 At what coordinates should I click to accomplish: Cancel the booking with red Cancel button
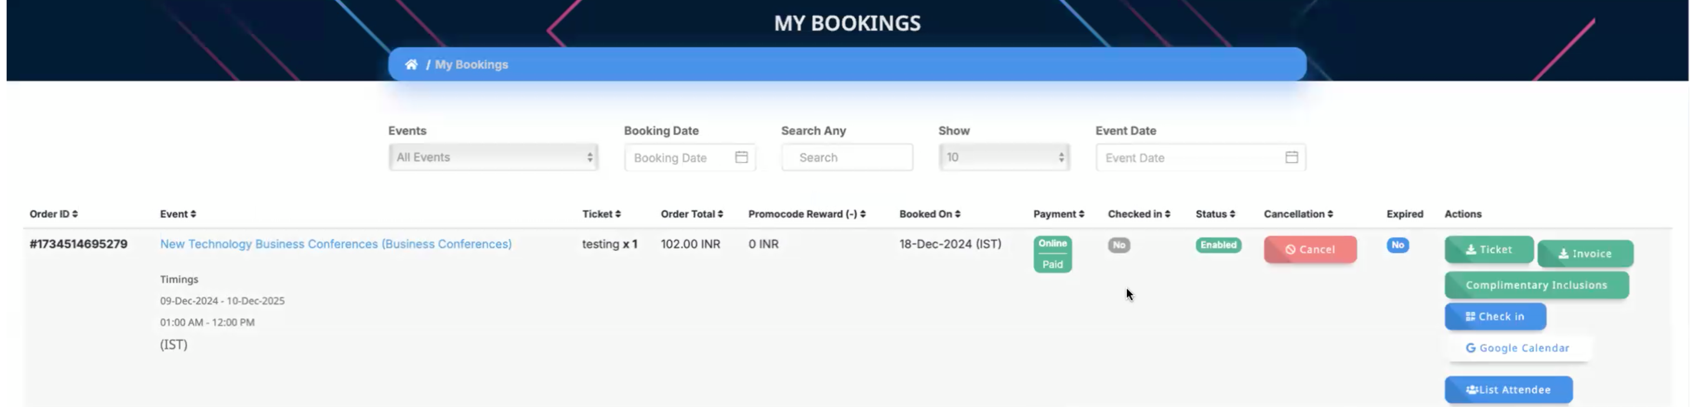pos(1310,249)
